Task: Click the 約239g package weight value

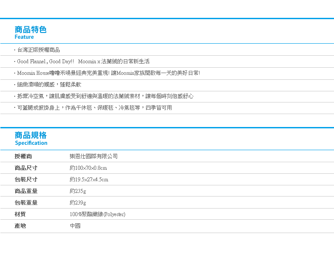Action: (x=78, y=203)
